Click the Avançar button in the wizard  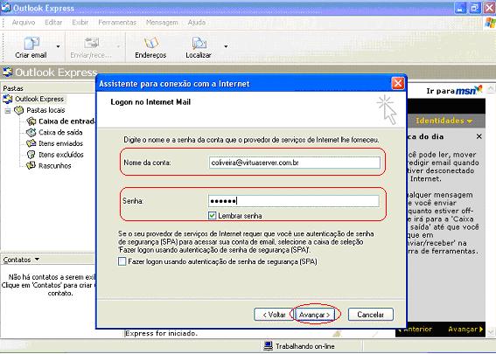point(314,315)
